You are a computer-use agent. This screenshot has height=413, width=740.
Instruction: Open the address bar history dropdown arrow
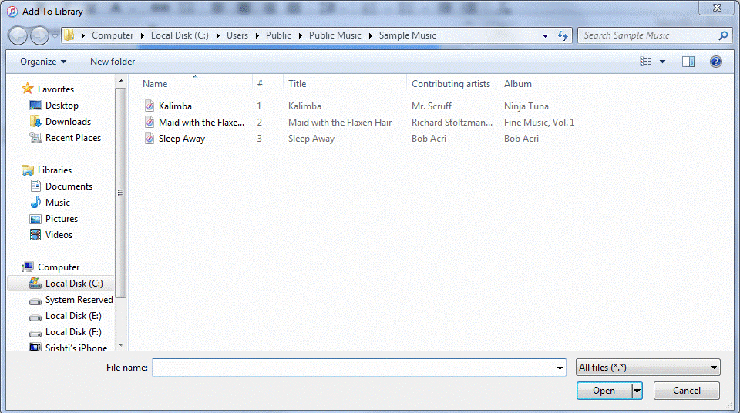pyautogui.click(x=545, y=35)
